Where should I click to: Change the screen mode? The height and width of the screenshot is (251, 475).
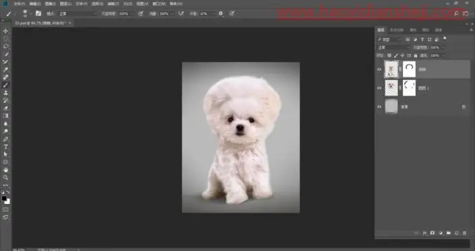pos(5,217)
